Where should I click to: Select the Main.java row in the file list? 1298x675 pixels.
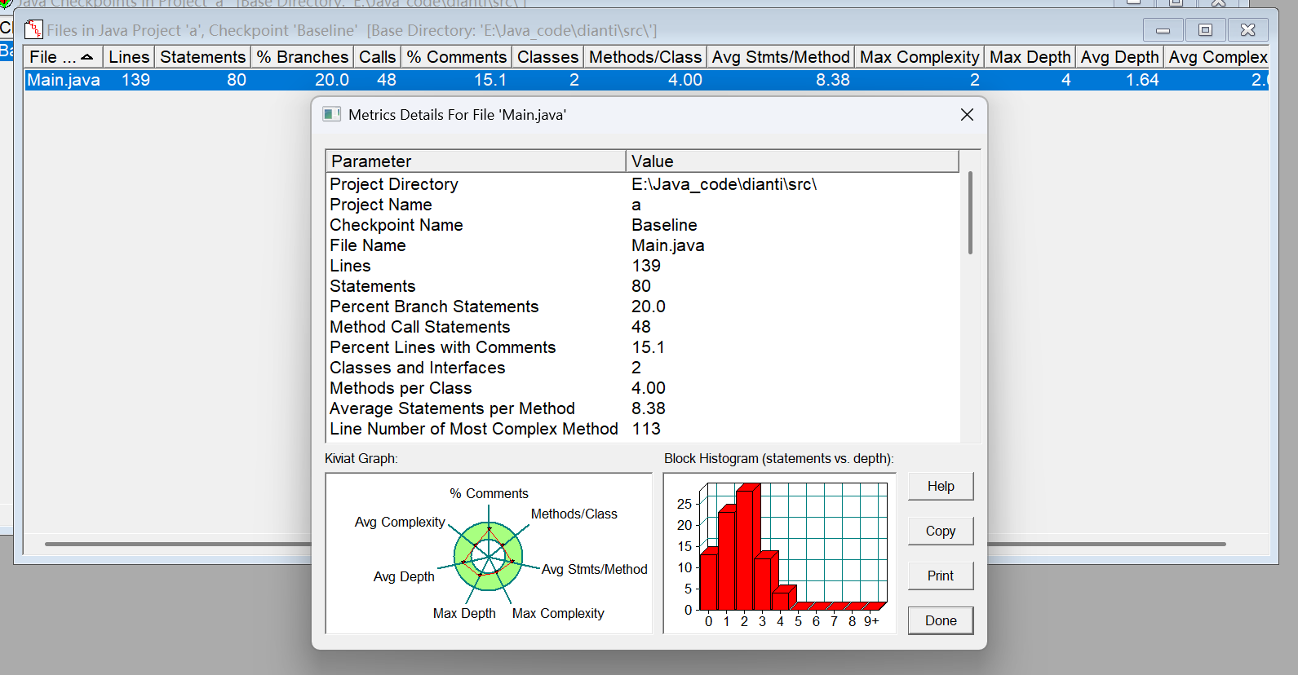(646, 80)
